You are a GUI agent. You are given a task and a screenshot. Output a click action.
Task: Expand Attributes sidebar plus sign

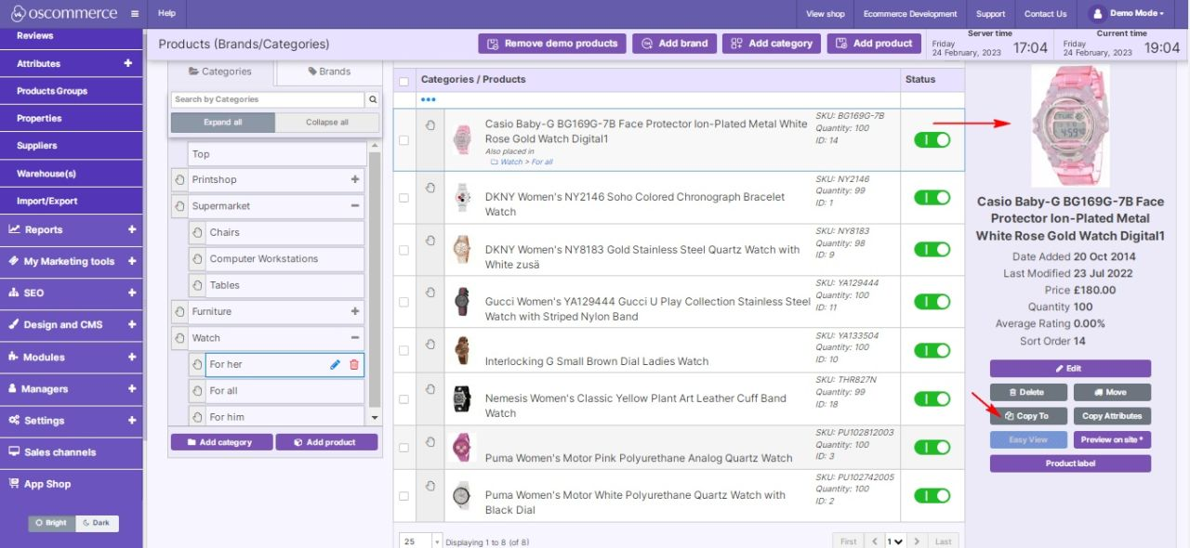[128, 63]
